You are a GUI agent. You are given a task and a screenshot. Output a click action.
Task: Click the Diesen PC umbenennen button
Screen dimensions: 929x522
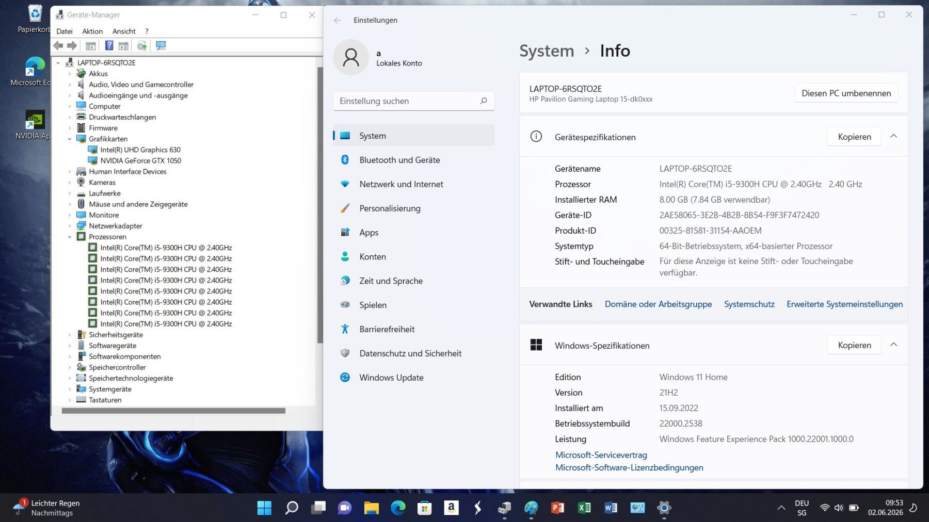[x=846, y=93]
